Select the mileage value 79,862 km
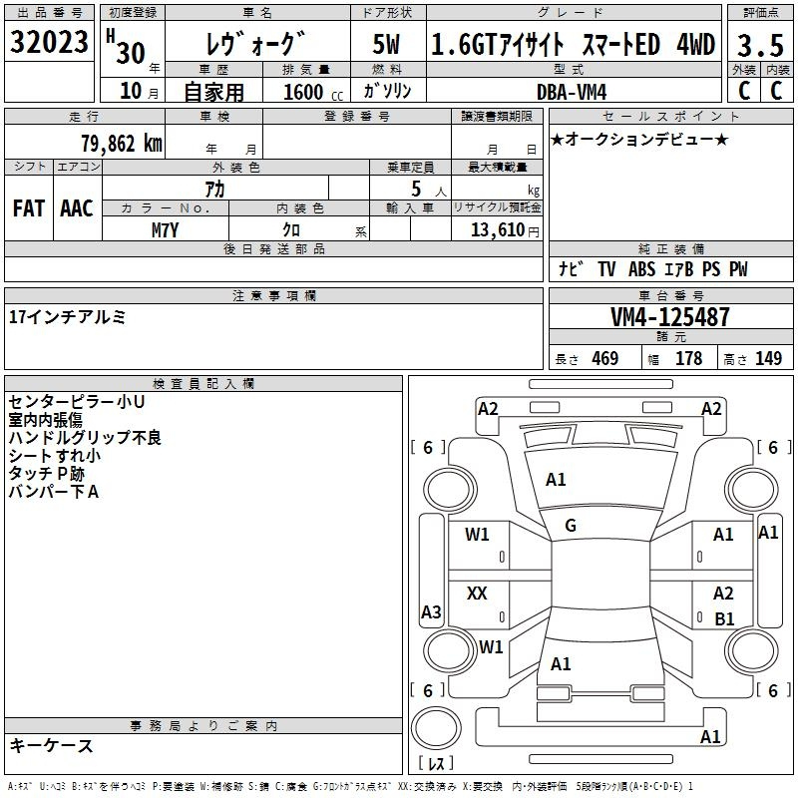 tap(121, 144)
